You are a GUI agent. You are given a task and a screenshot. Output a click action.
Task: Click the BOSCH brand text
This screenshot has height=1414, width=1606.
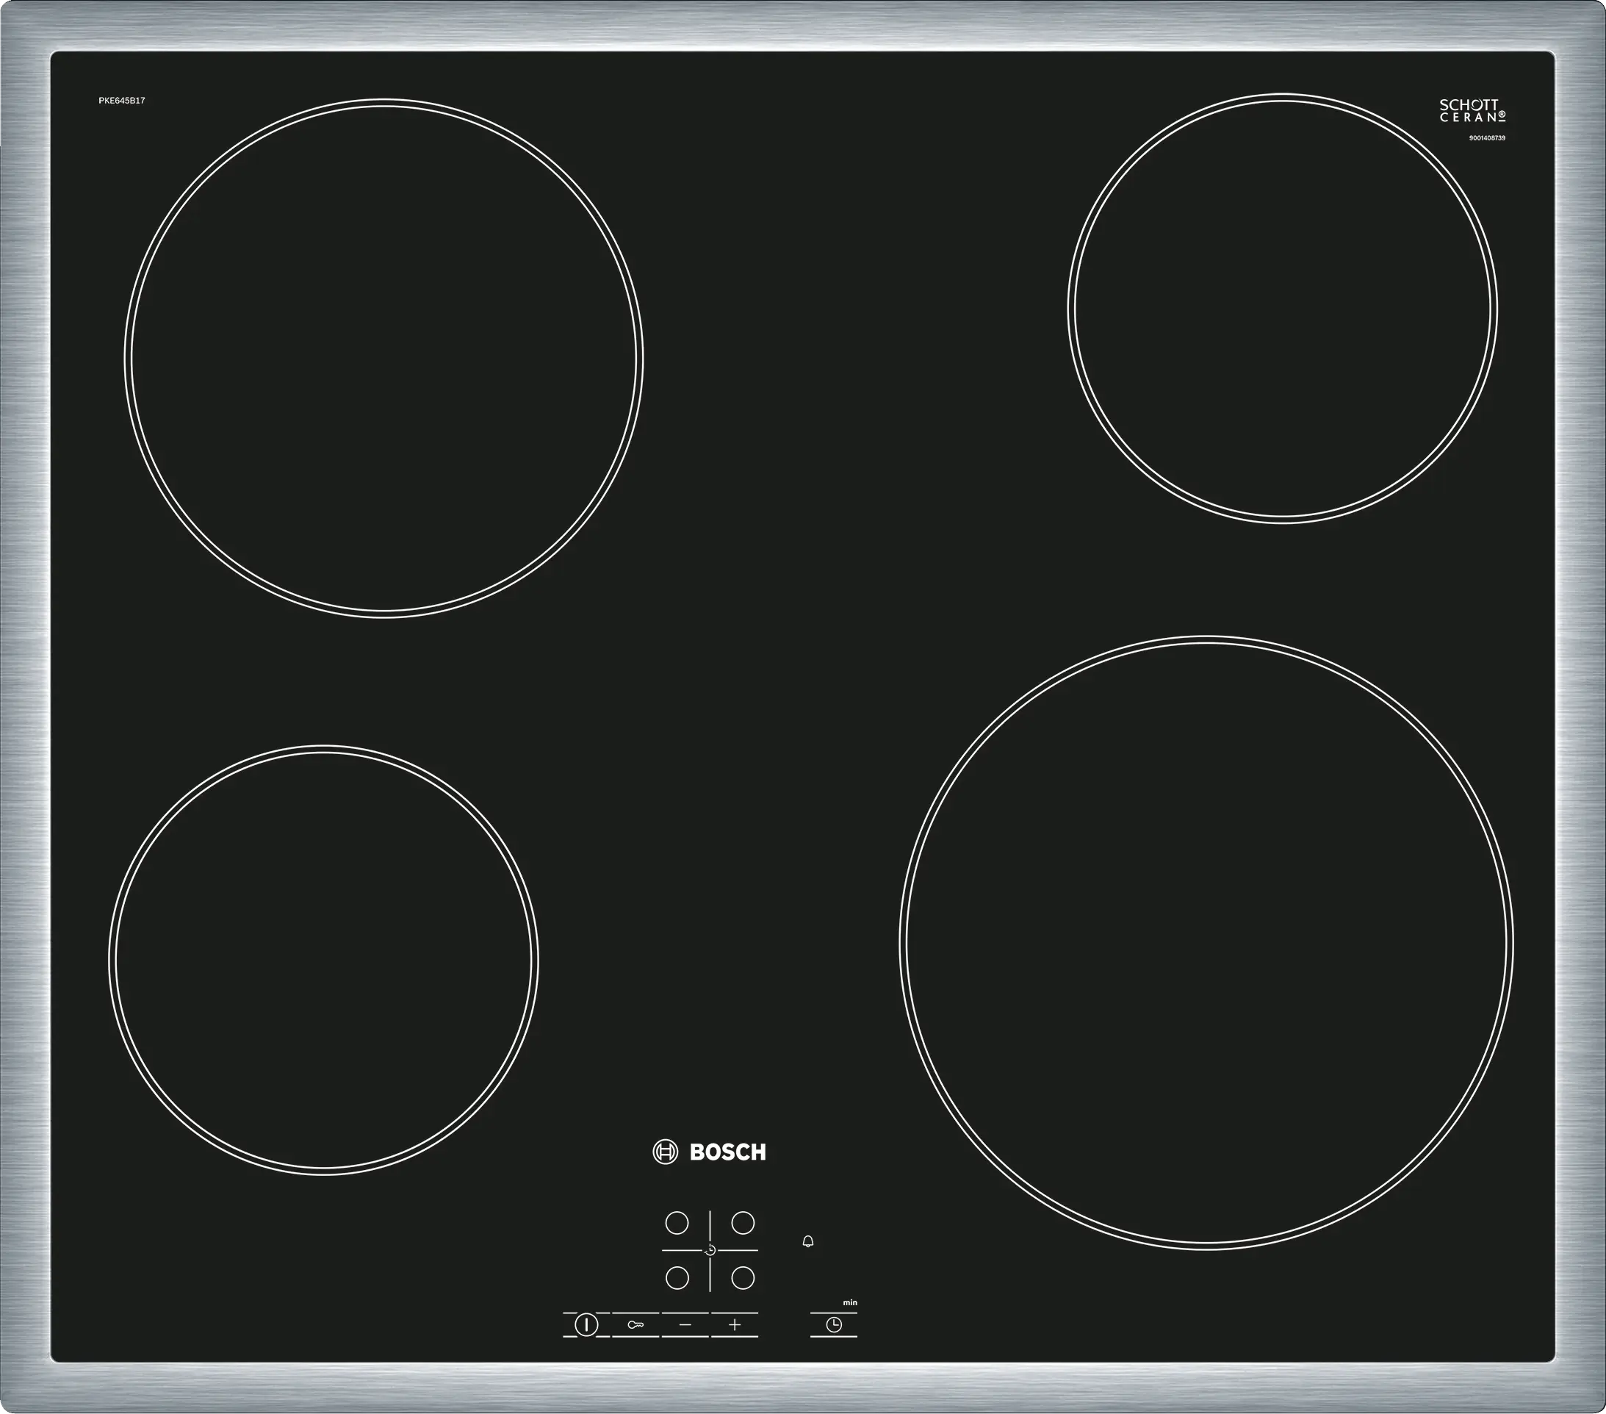coord(727,1153)
